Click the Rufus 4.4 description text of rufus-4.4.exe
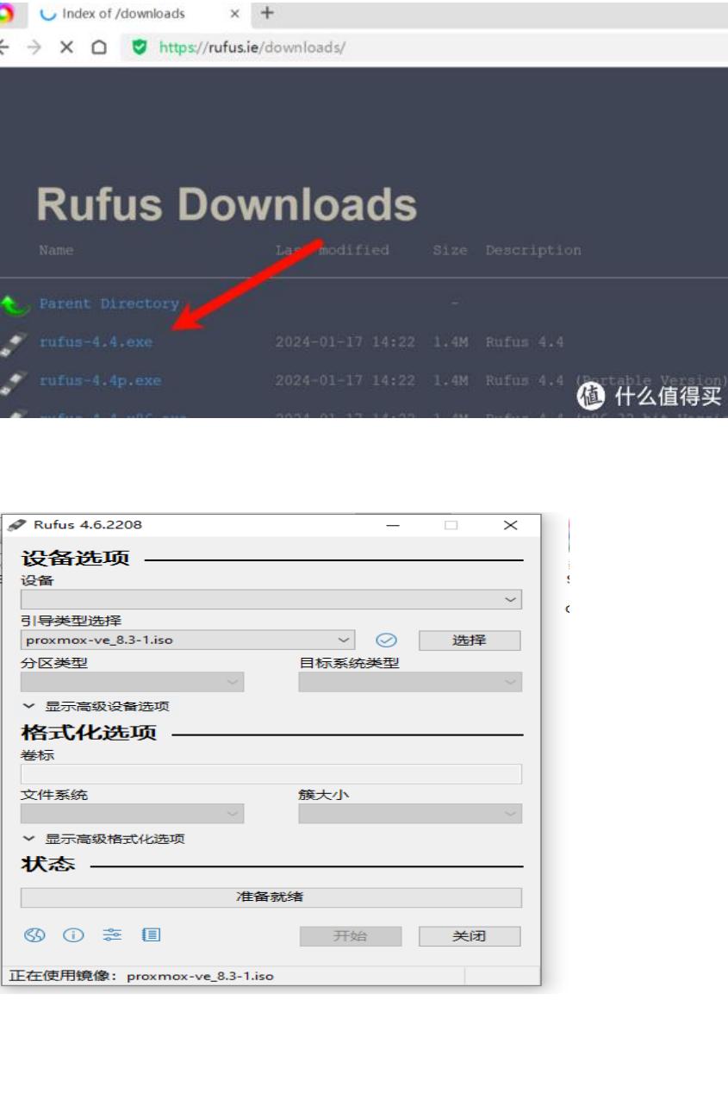728x1100 pixels. [524, 342]
